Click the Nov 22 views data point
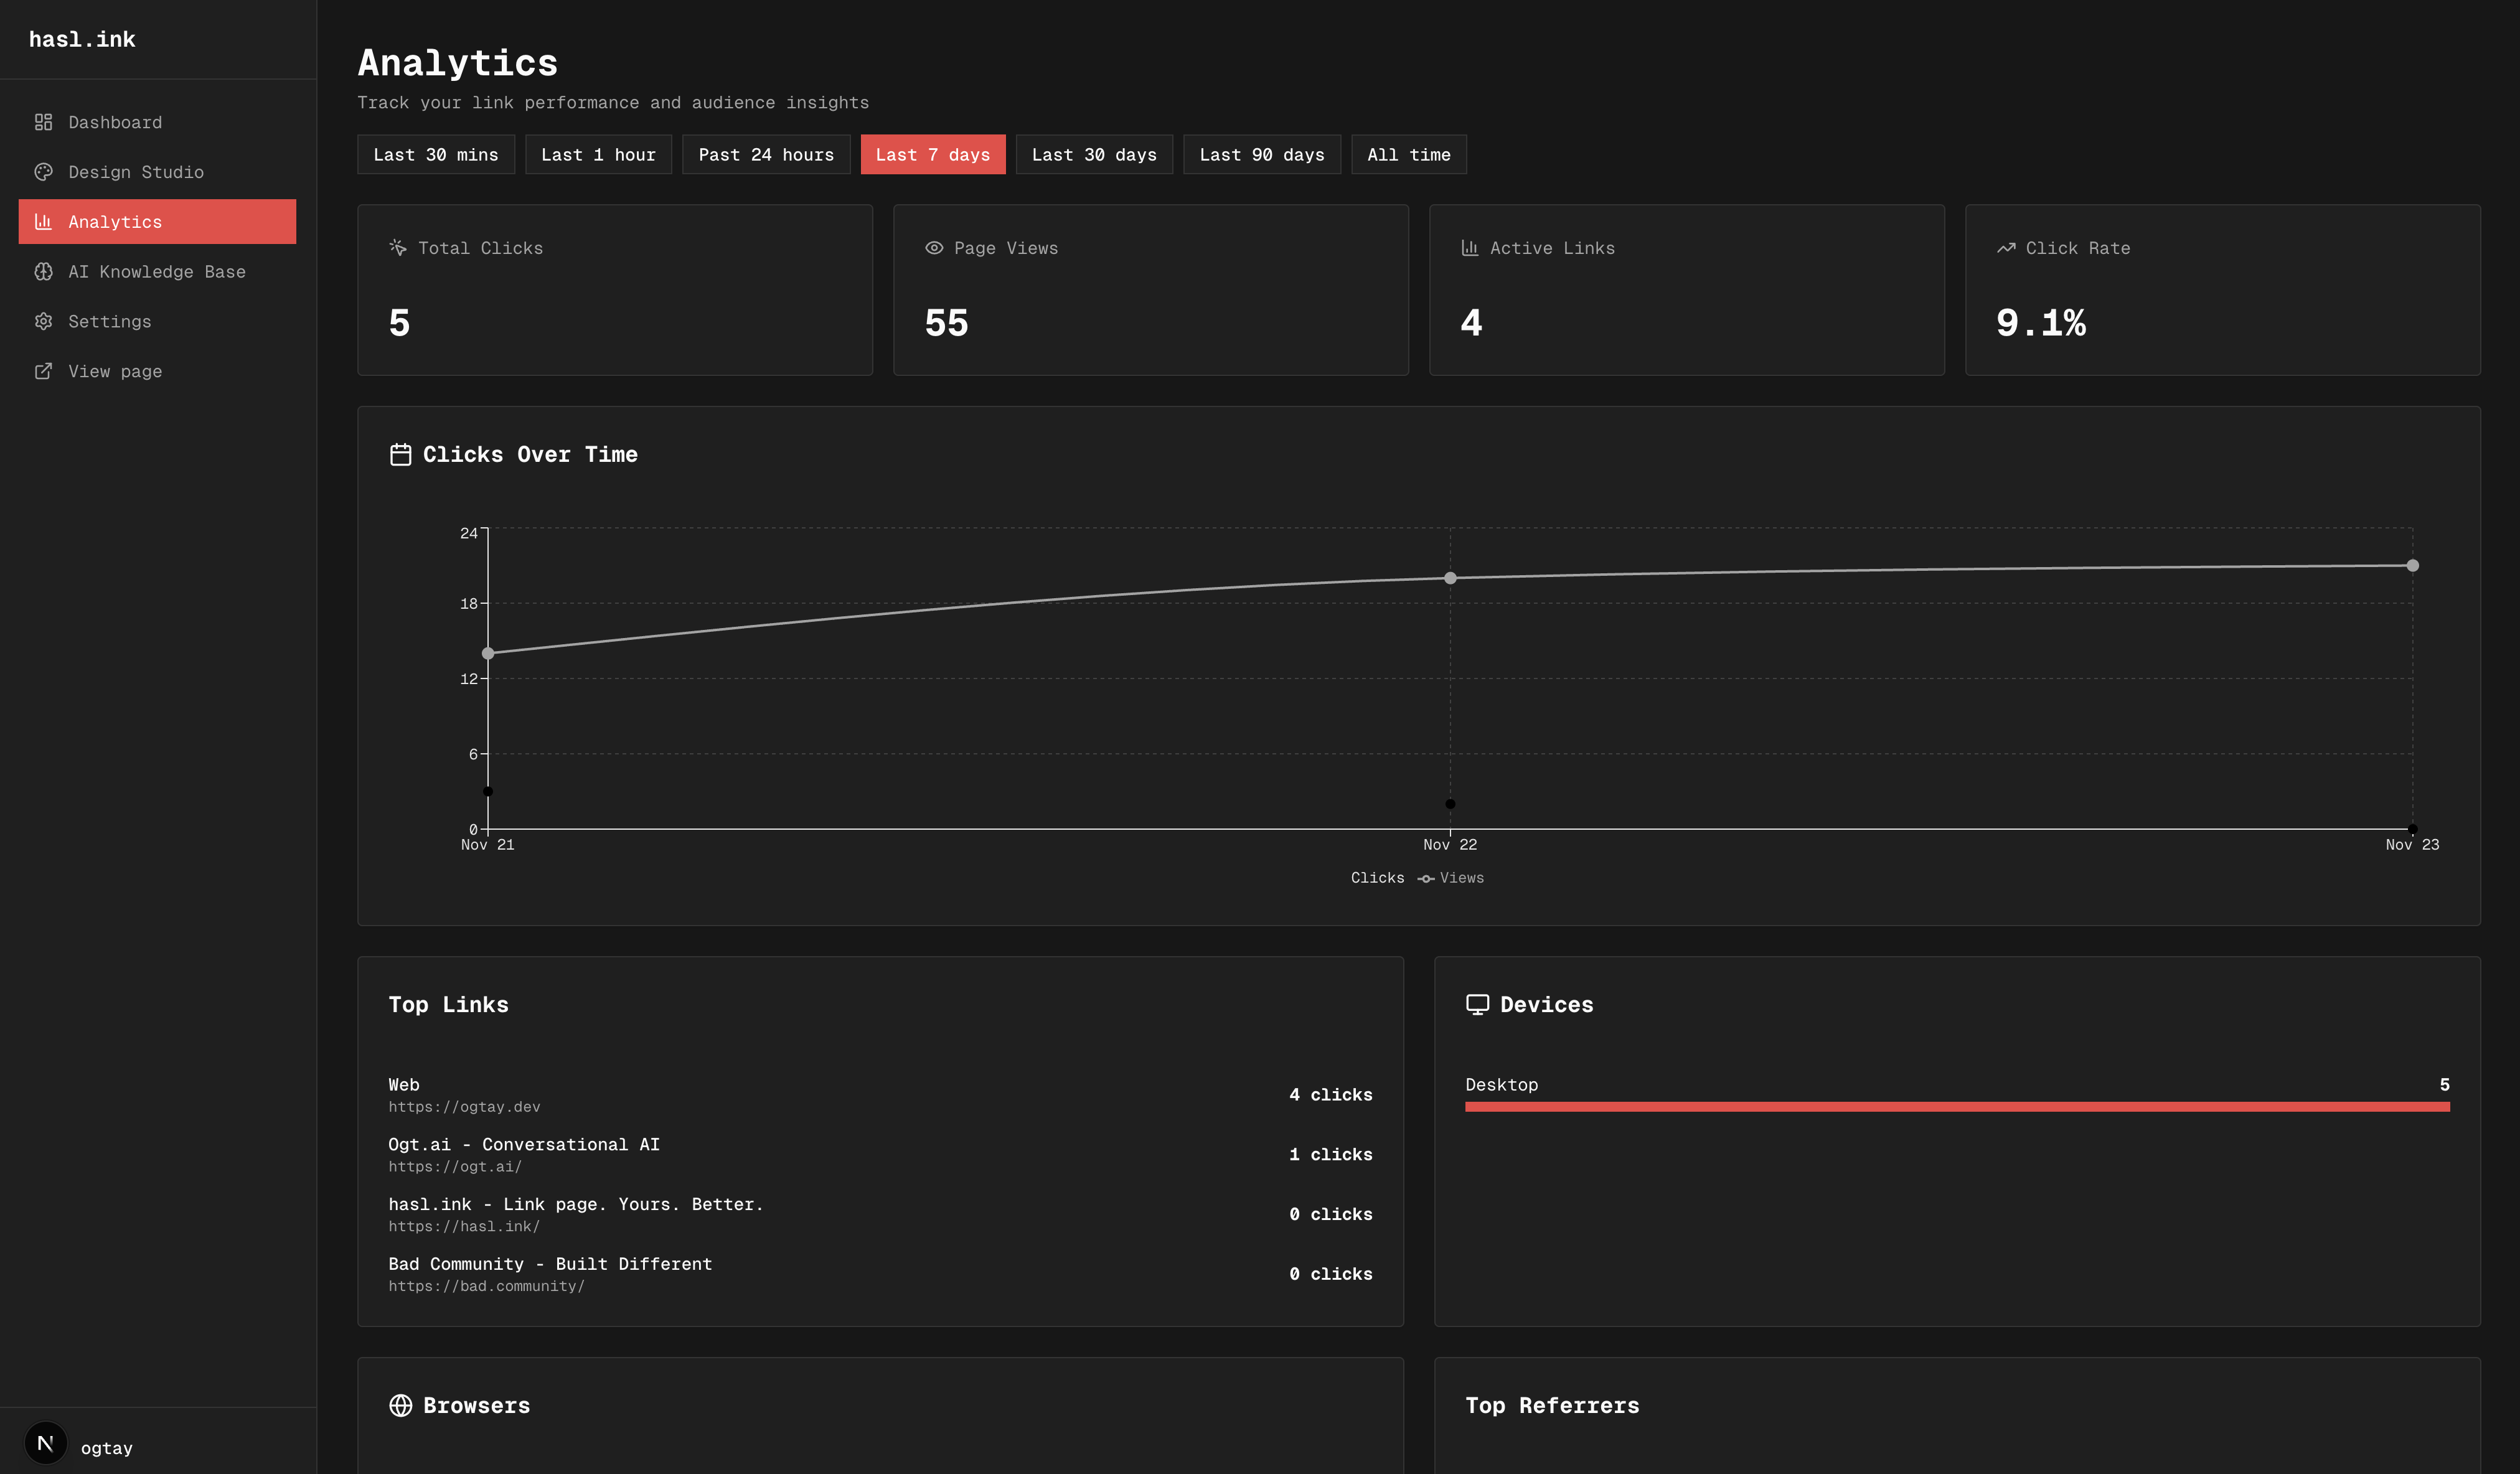2520x1474 pixels. coord(1450,578)
